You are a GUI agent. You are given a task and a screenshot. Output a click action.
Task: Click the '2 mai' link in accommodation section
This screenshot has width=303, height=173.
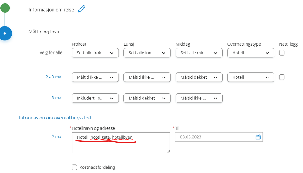pos(57,137)
